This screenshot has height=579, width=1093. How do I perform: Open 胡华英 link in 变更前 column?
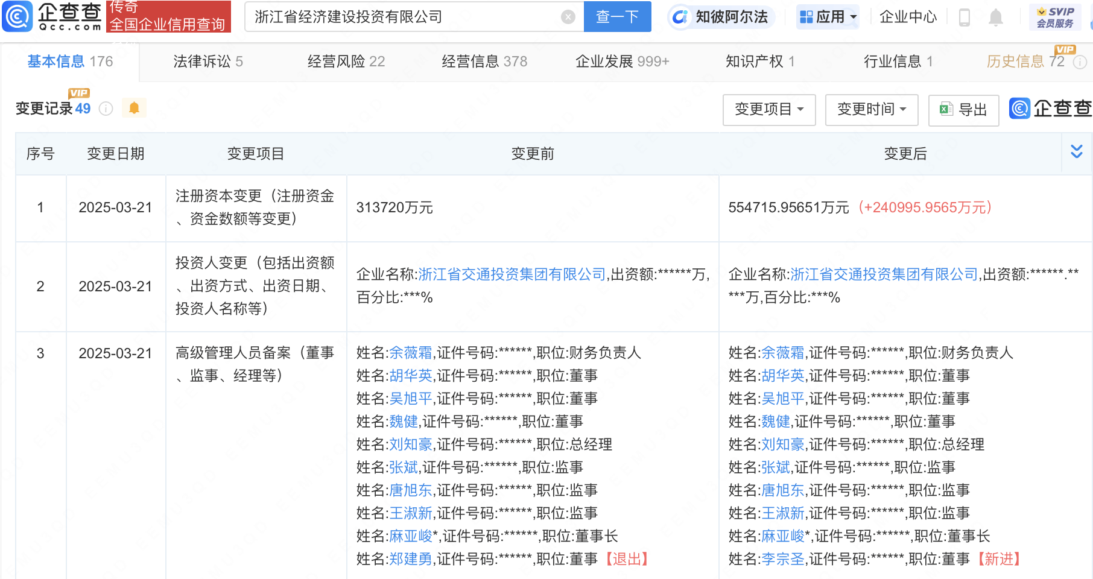(411, 376)
